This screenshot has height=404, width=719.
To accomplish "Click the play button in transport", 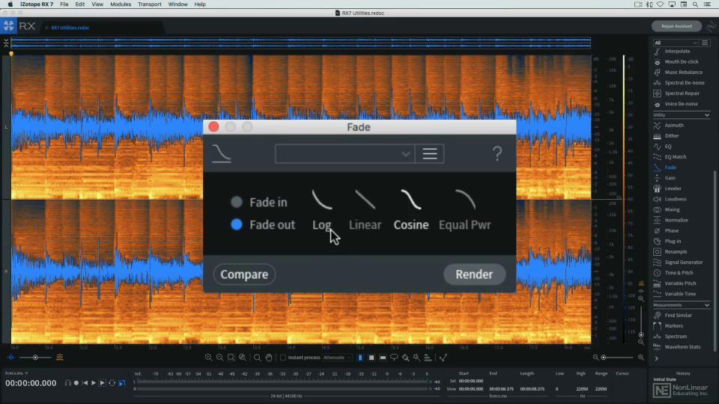I will (94, 383).
